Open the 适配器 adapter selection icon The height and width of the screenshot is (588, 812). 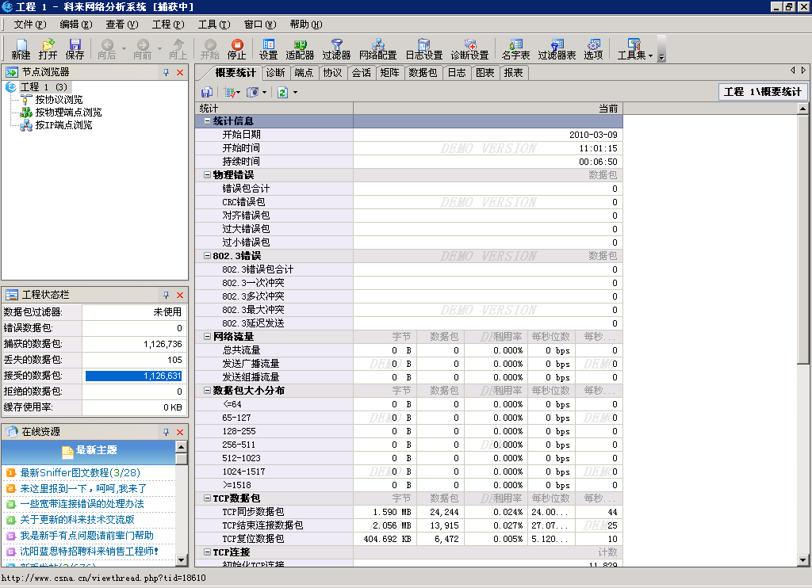pos(302,48)
